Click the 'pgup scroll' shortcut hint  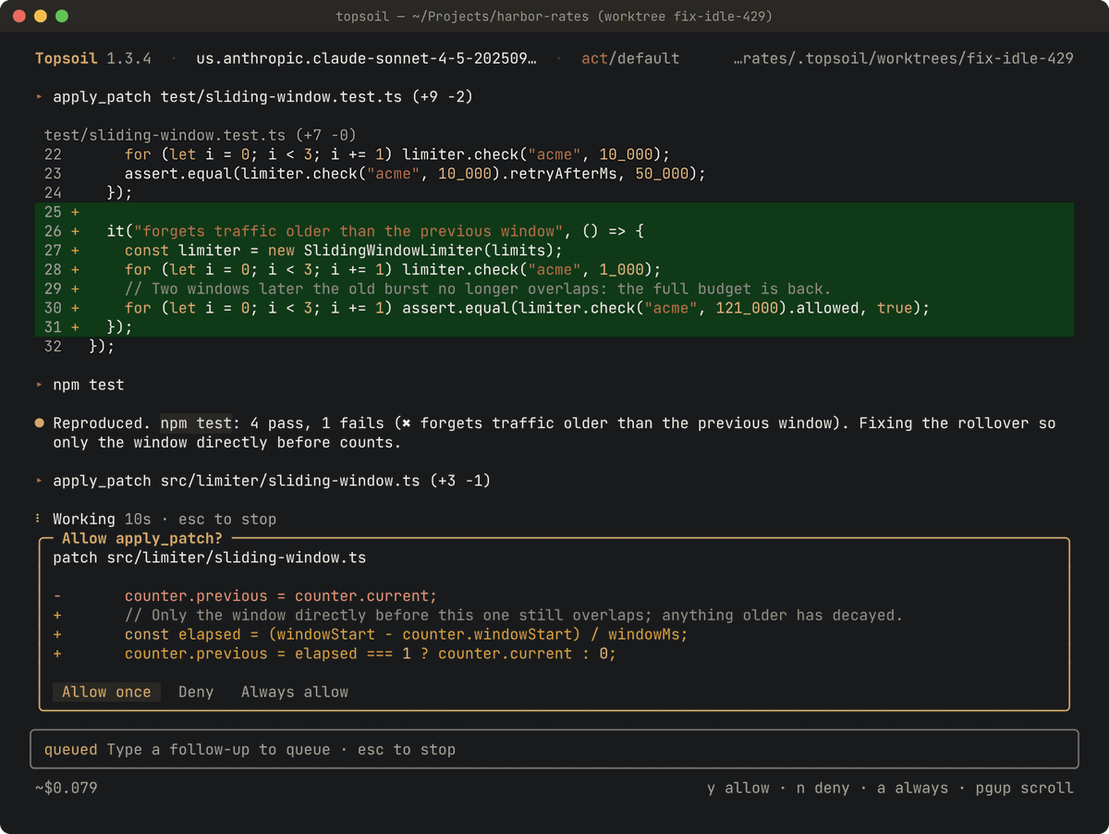tap(1024, 788)
